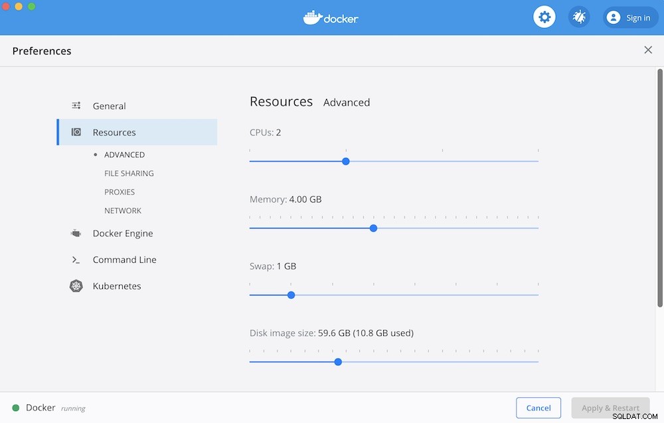Open the ADVANCED sub-section
The width and height of the screenshot is (664, 423).
point(125,155)
